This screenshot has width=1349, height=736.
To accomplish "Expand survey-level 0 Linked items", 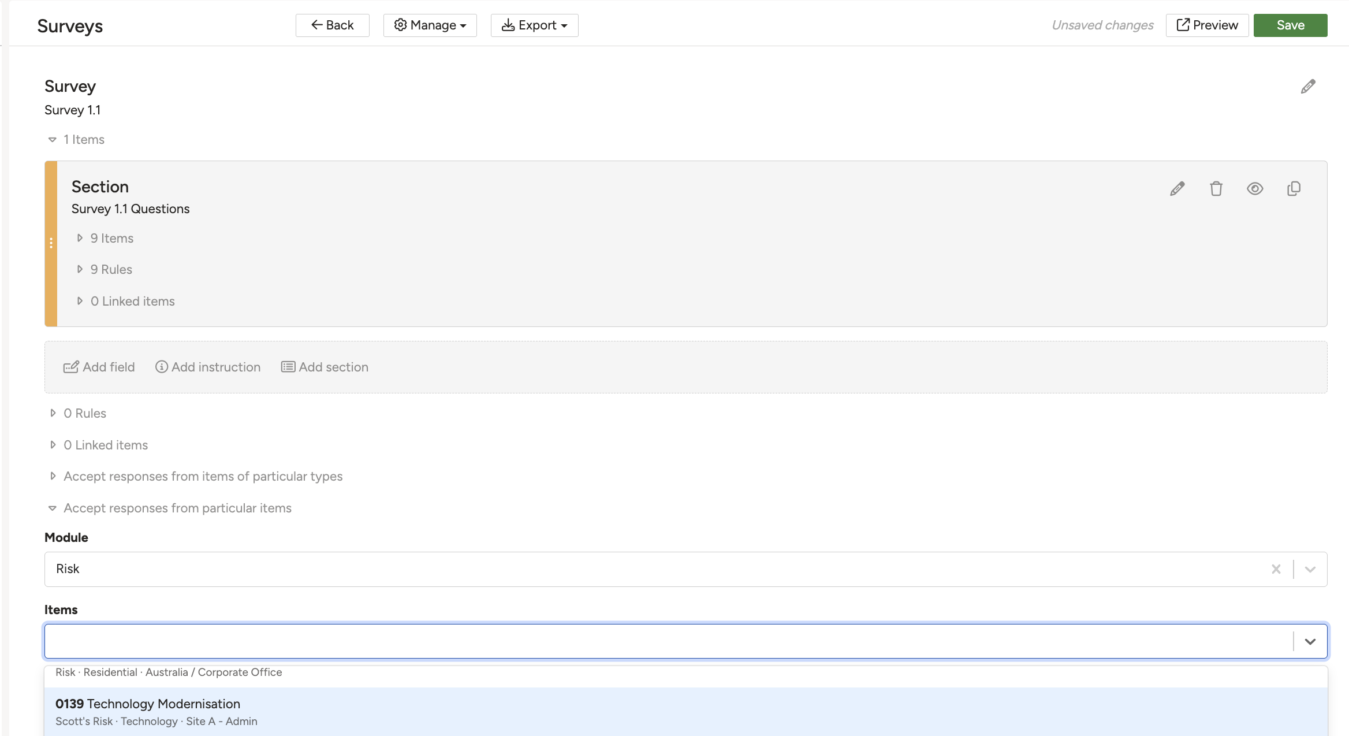I will point(99,445).
